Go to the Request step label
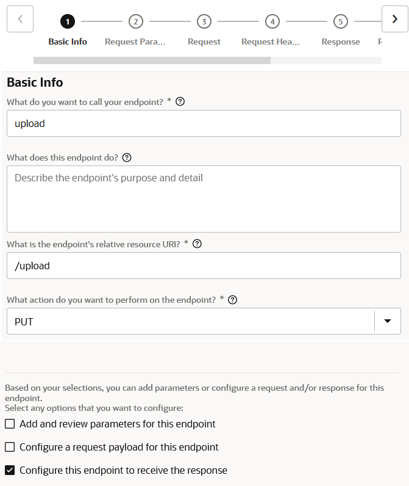This screenshot has height=486, width=409. pyautogui.click(x=204, y=42)
